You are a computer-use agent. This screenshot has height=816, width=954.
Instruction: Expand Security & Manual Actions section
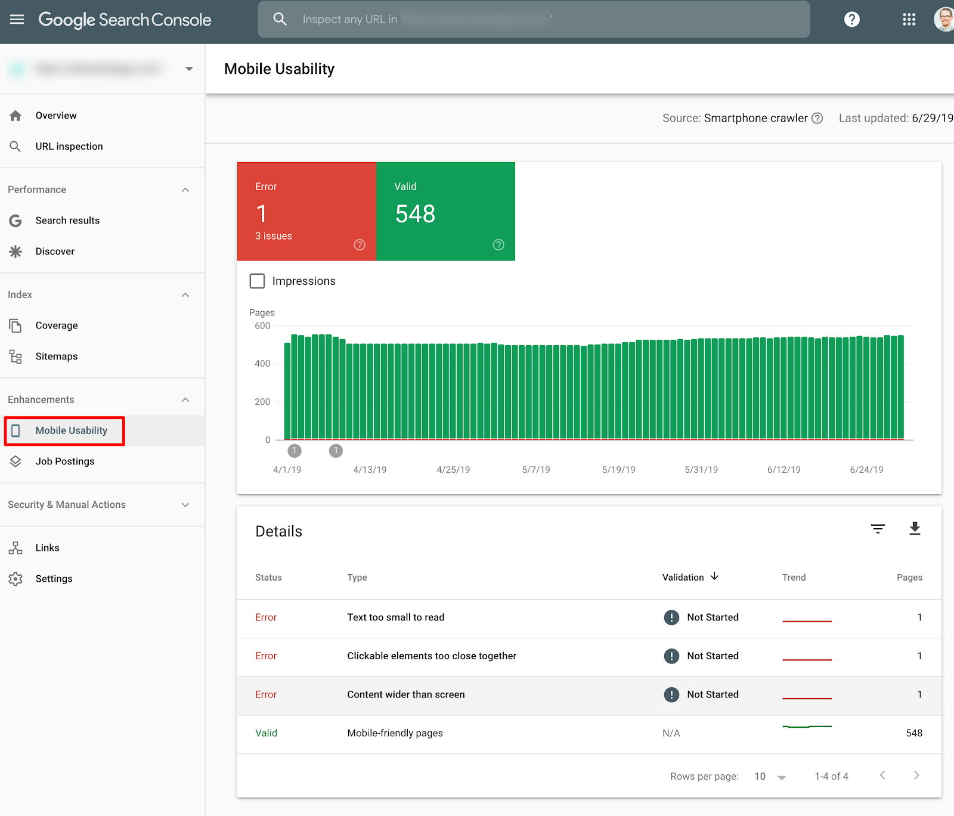coord(185,505)
